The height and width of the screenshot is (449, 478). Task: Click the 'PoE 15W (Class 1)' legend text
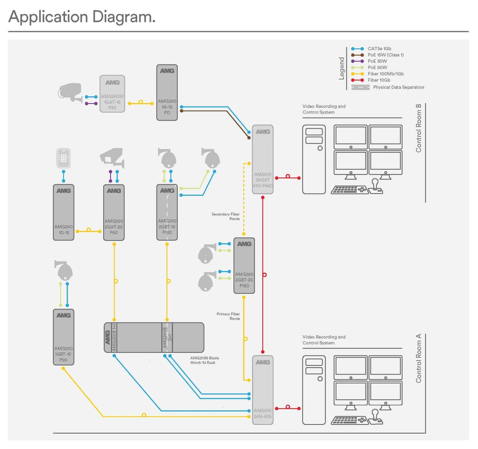coord(386,55)
